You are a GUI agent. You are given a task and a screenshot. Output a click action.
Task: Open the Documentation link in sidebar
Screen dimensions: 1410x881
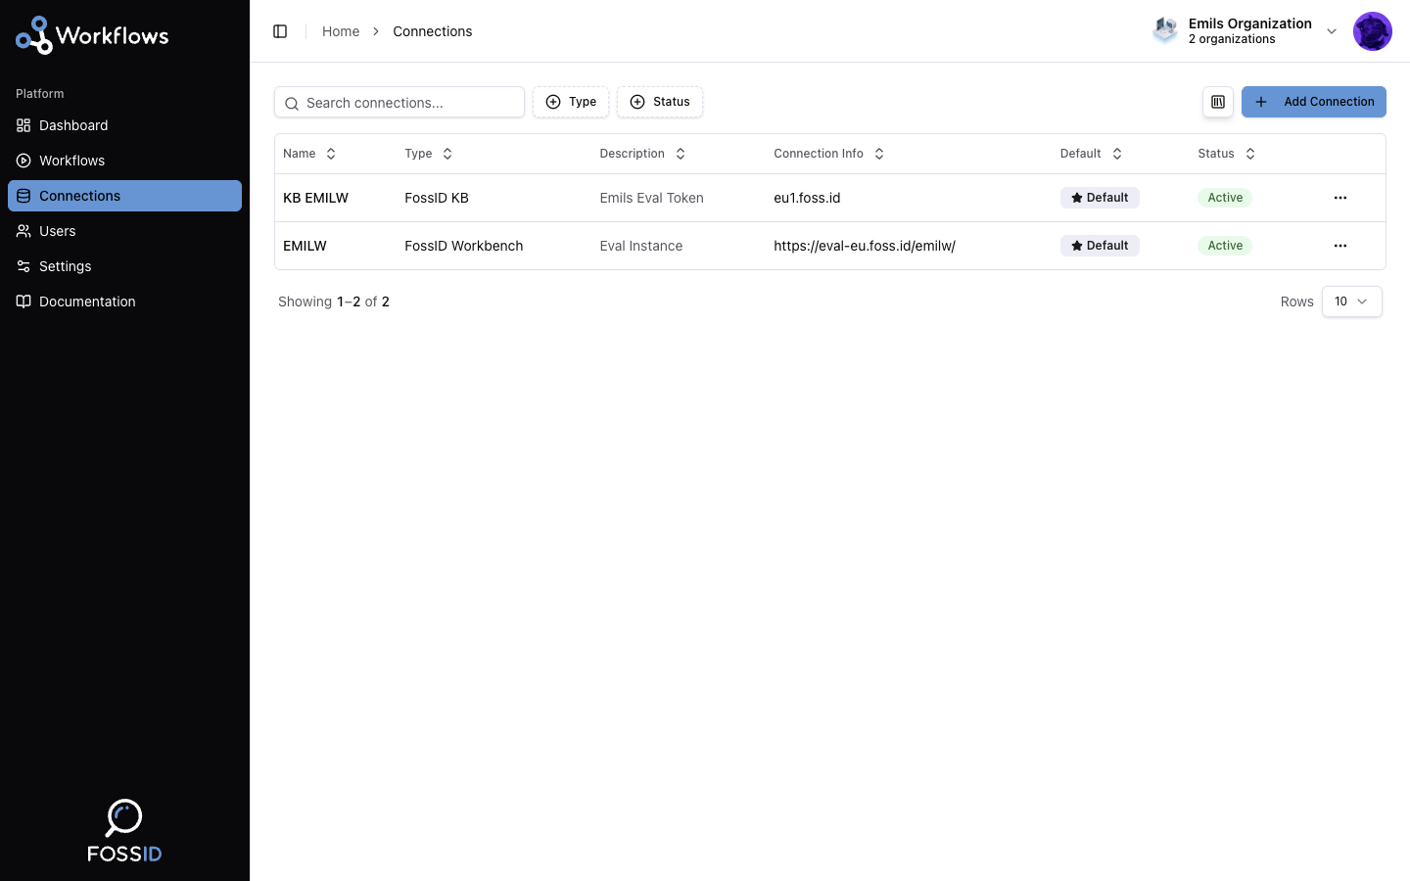124,301
